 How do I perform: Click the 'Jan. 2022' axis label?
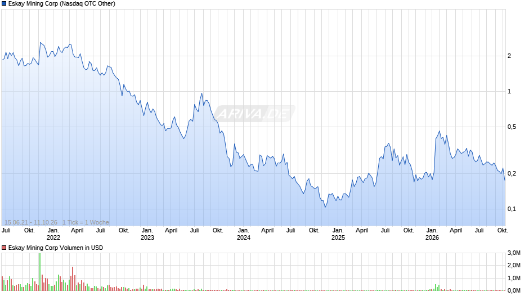[x=53, y=234]
